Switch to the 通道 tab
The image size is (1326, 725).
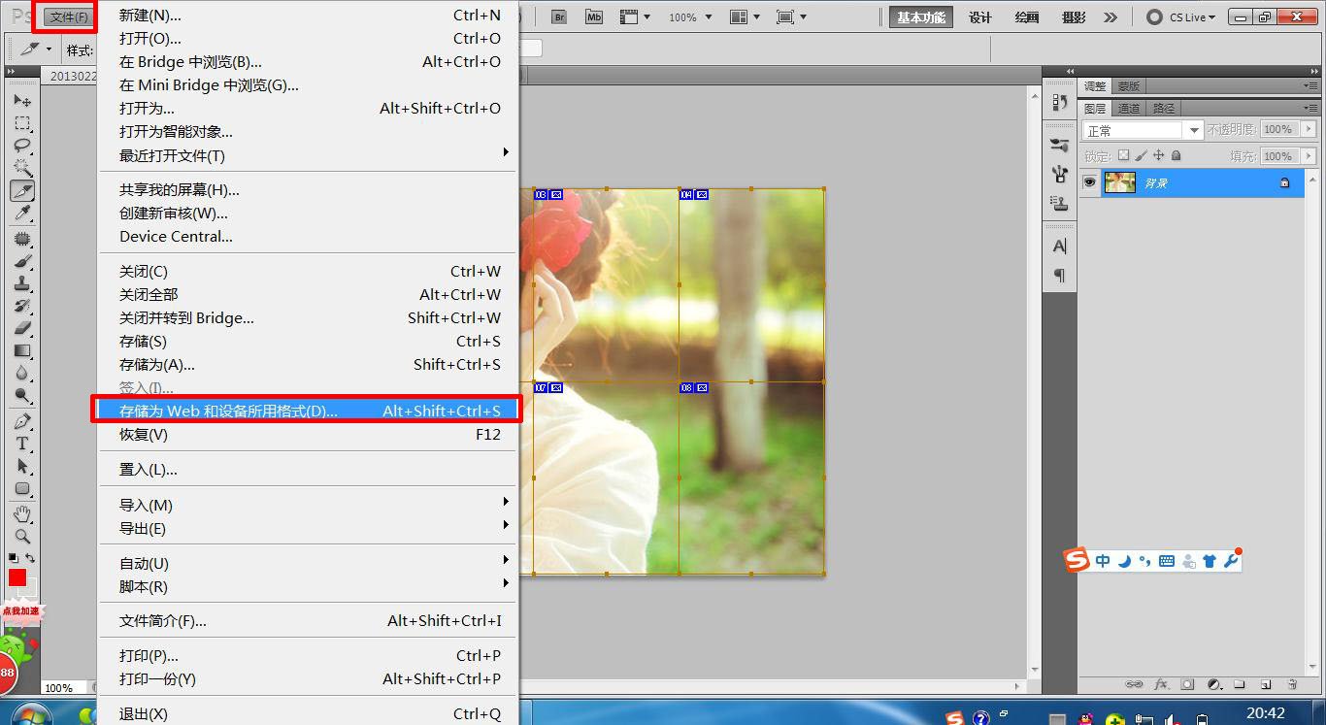(1129, 109)
